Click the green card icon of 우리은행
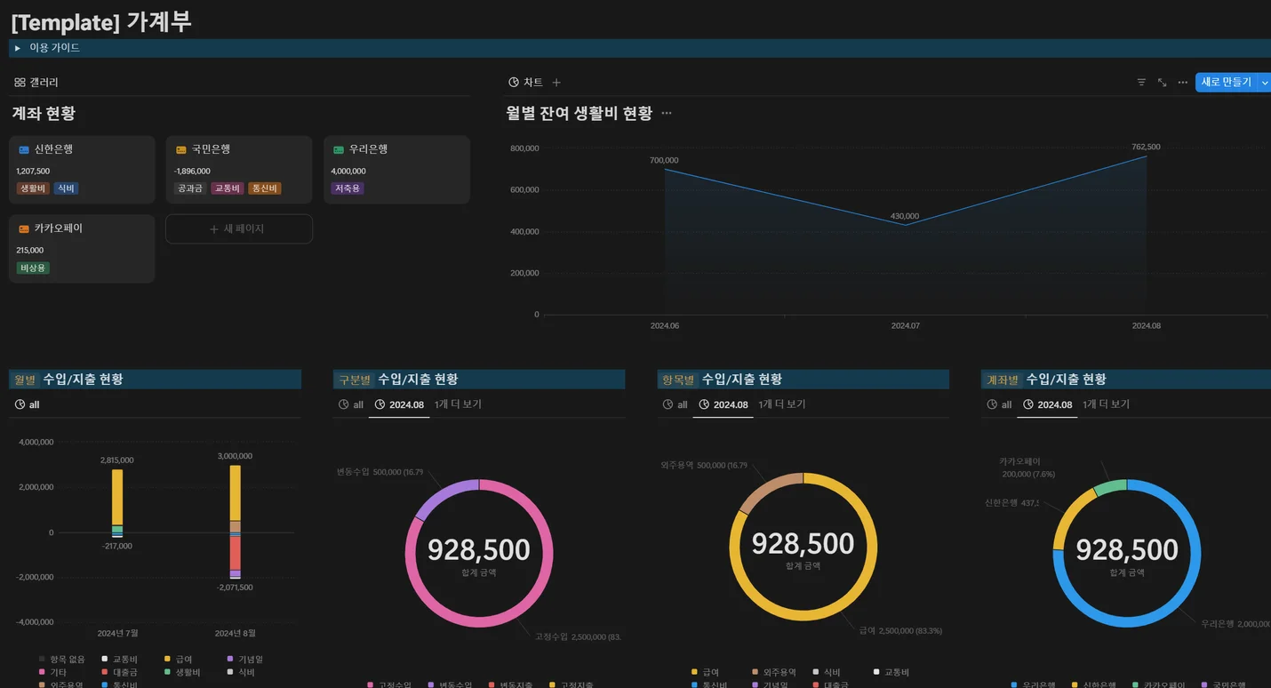This screenshot has width=1271, height=688. click(339, 149)
